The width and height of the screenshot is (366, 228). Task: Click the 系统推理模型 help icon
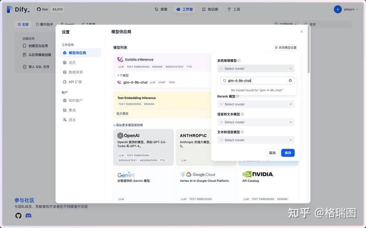(239, 61)
